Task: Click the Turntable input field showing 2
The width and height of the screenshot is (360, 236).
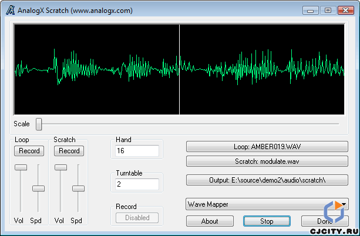Action: tap(137, 184)
